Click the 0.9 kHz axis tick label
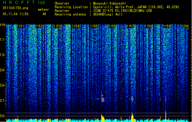This screenshot has width=192, height=122. (2, 70)
